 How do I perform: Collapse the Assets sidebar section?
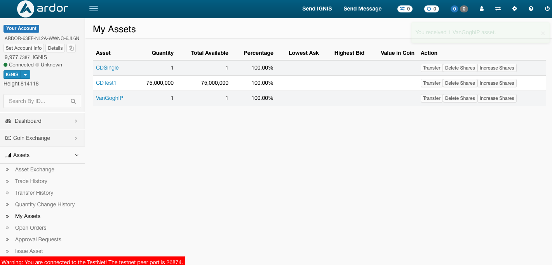42,155
